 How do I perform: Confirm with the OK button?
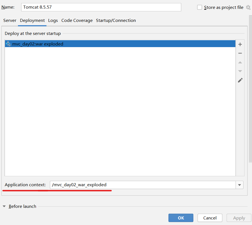[x=181, y=218]
